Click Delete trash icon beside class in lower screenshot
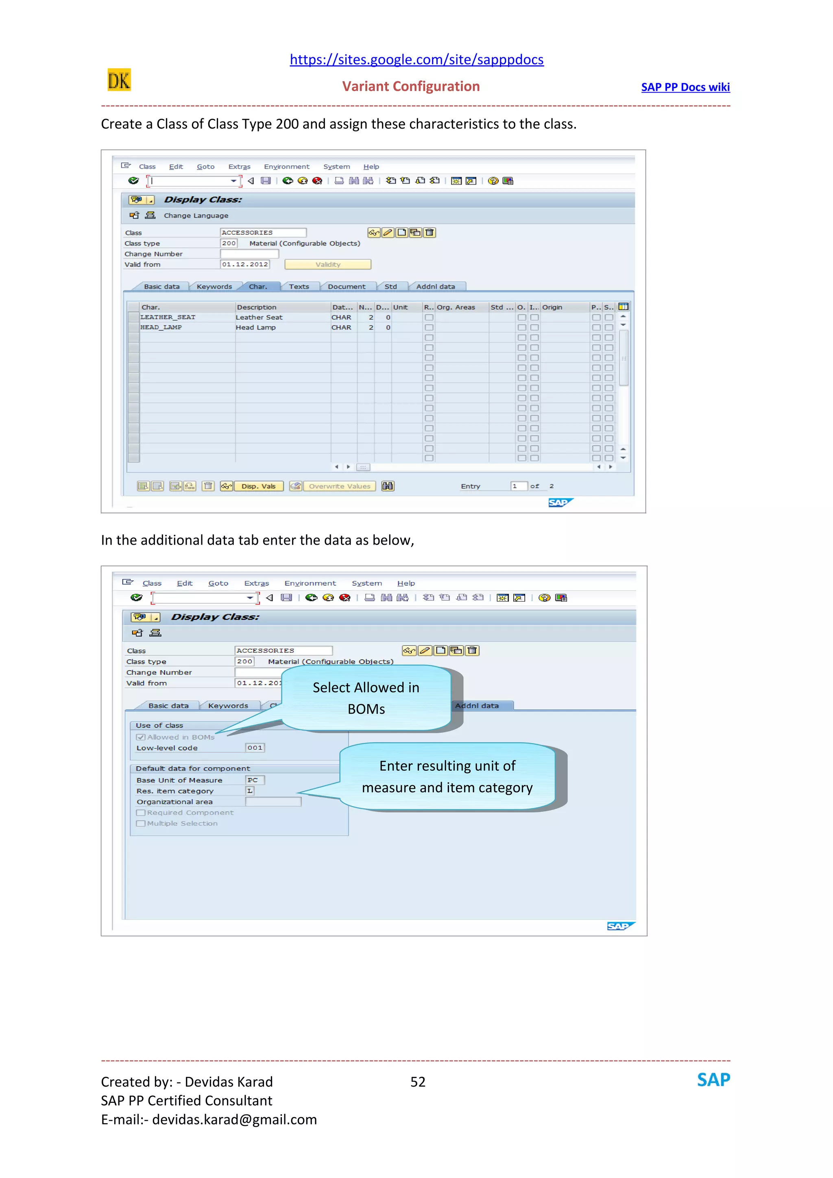833x1178 pixels. coord(472,650)
